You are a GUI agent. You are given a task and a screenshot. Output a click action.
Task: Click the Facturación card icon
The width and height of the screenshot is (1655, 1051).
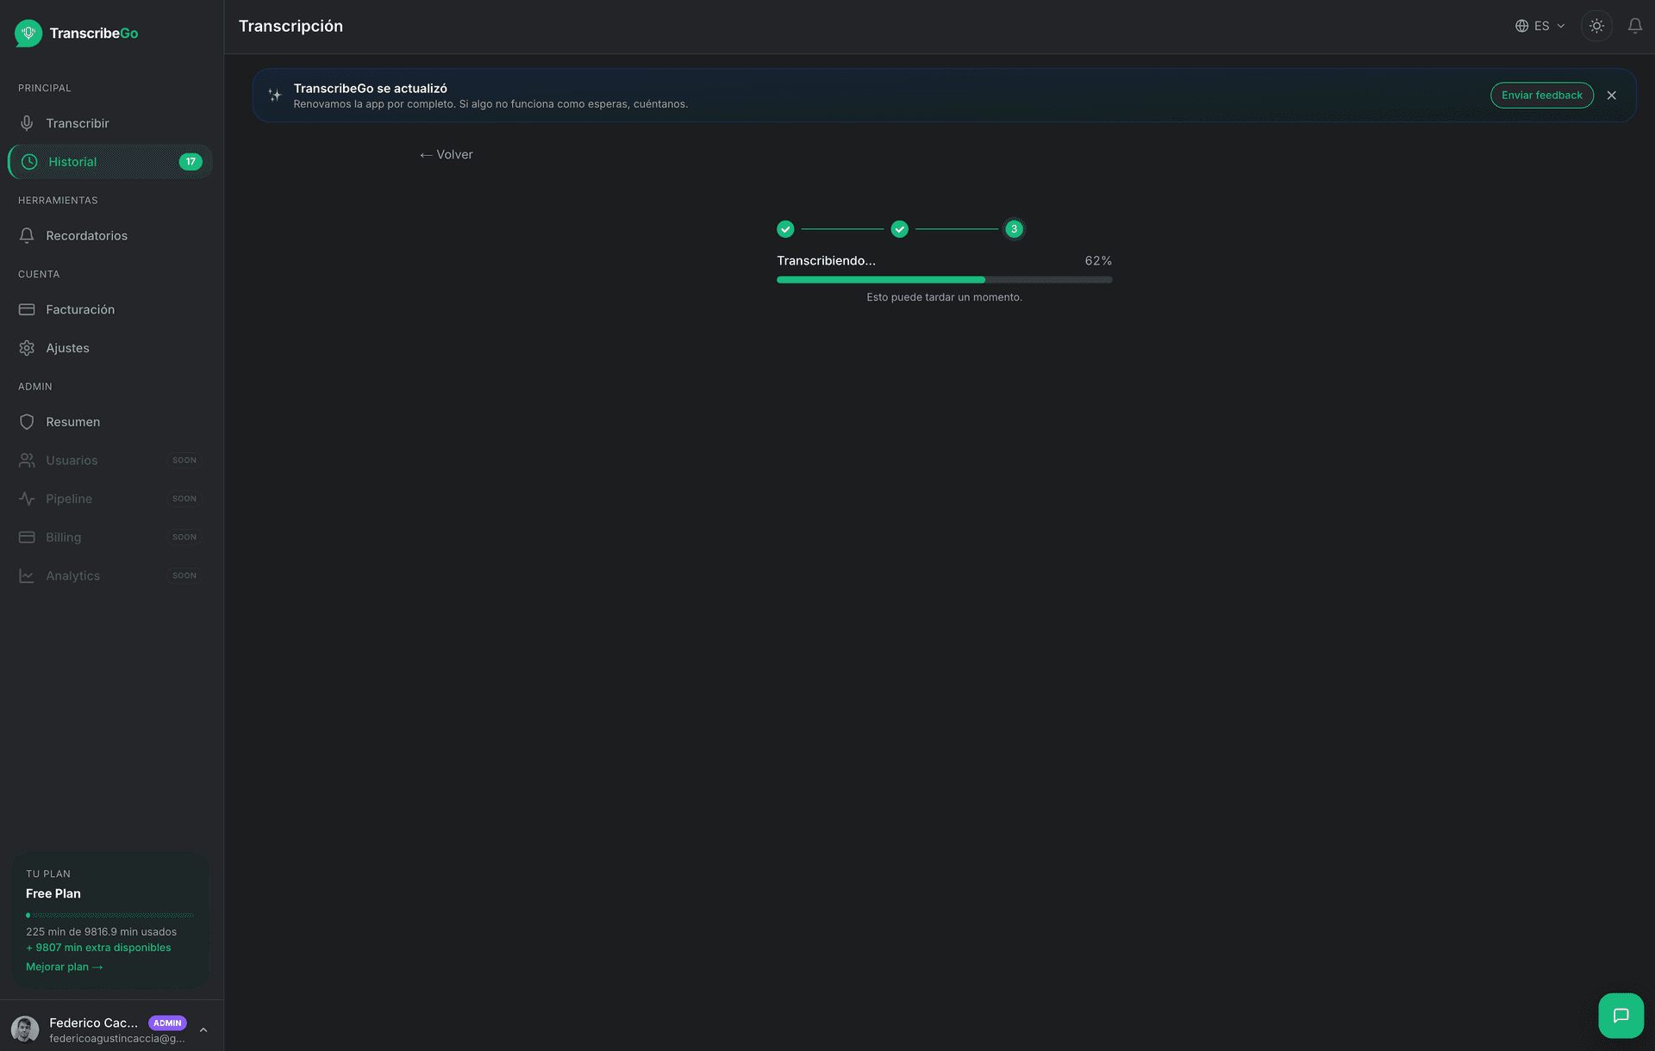27,309
